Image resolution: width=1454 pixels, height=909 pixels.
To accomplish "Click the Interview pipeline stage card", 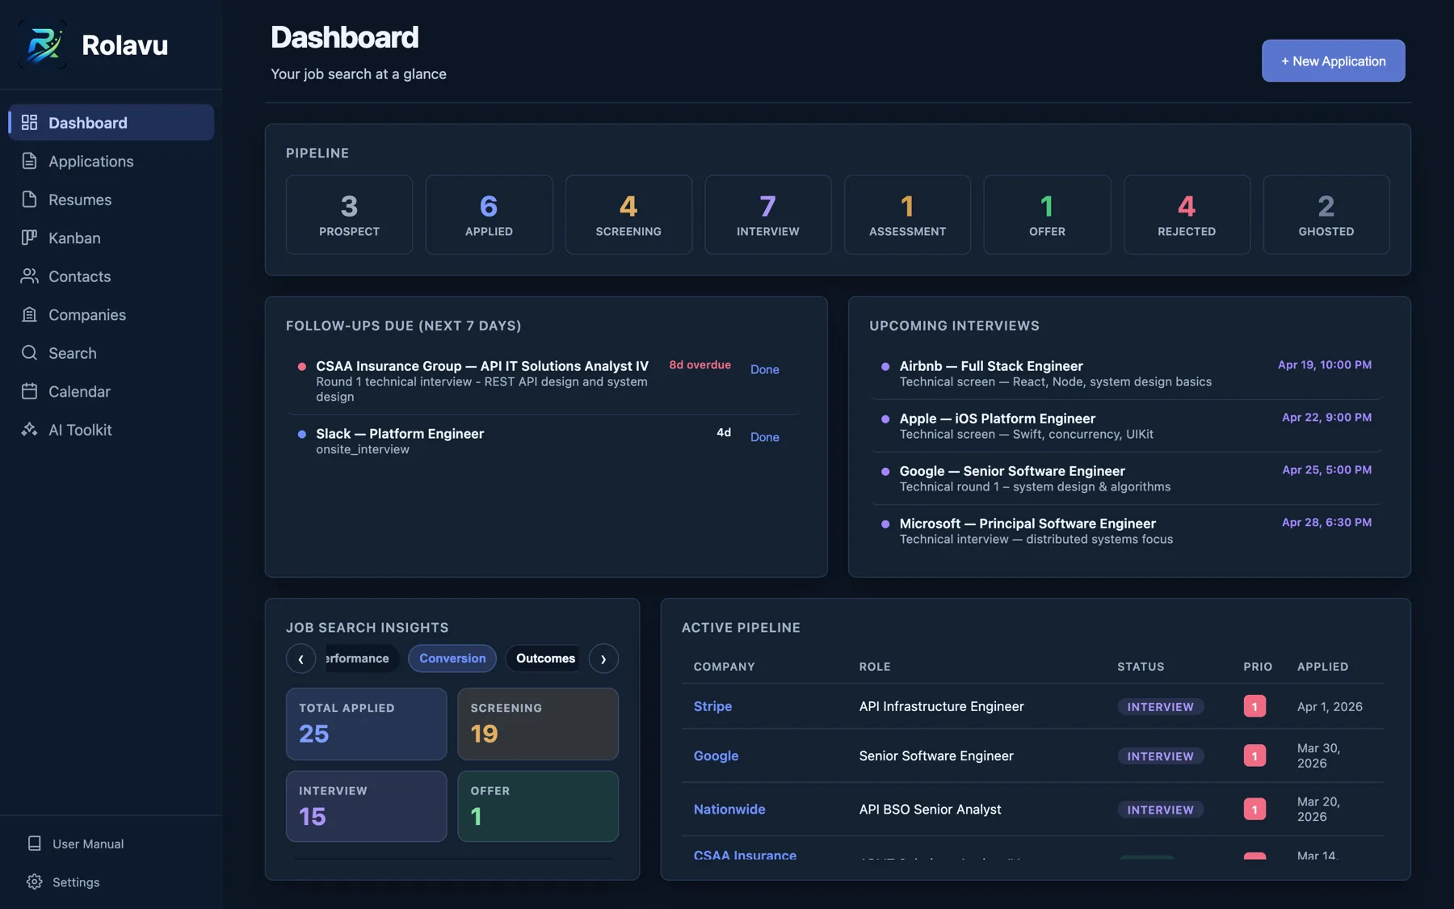I will pos(767,215).
